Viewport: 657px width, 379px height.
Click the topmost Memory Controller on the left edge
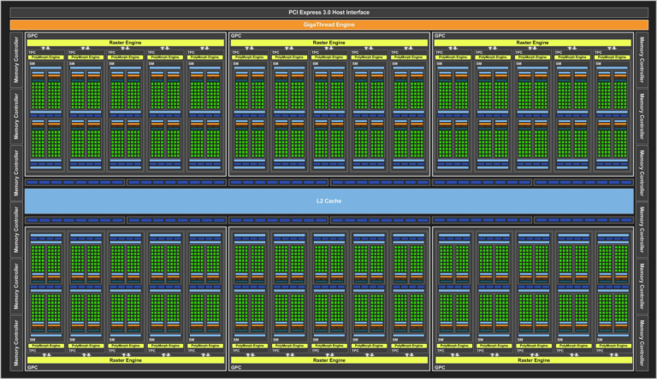16,59
